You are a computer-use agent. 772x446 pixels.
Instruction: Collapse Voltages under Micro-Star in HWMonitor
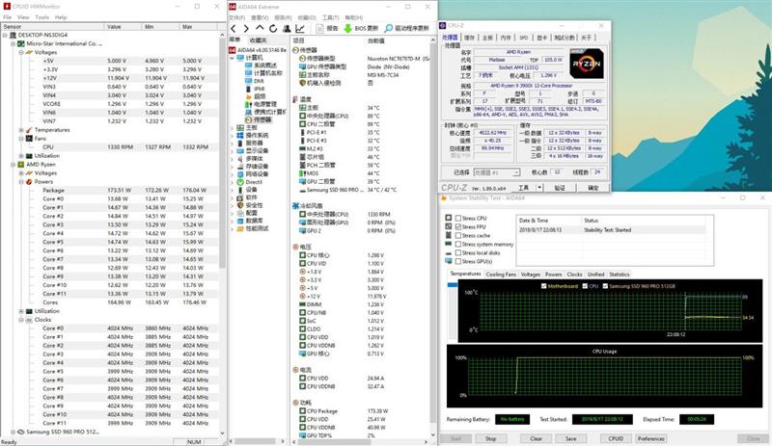tap(21, 52)
